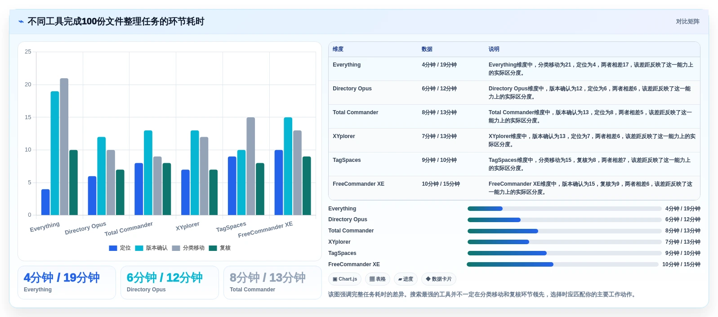Select the 数据卡片 tag chip
The height and width of the screenshot is (317, 718).
pos(439,279)
